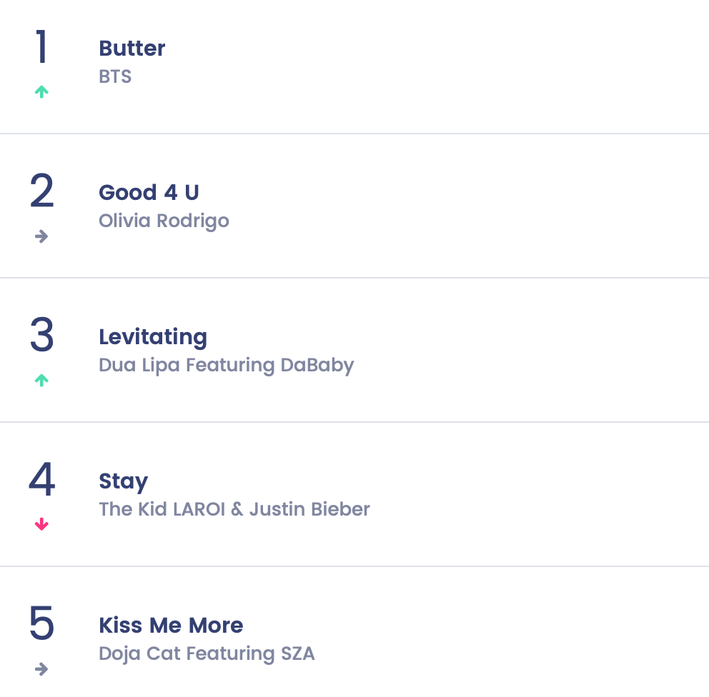Select the song Levitating

(x=153, y=338)
